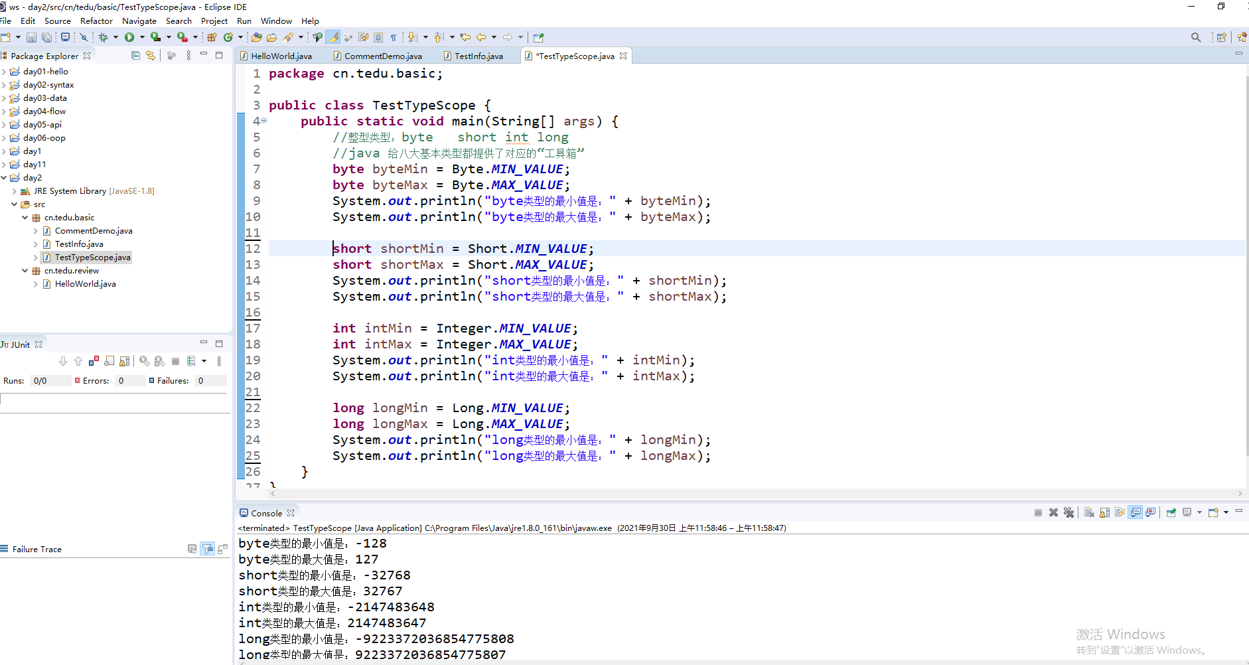
Task: Click Back navigation arrow in toolbar
Action: coord(481,38)
